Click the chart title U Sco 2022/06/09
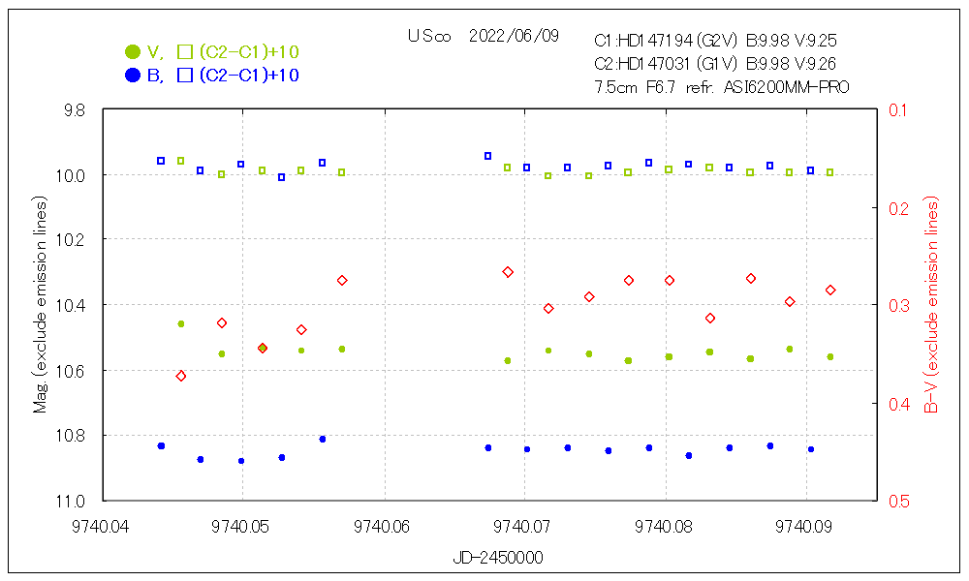Screen dimensions: 969x581 pos(484,37)
